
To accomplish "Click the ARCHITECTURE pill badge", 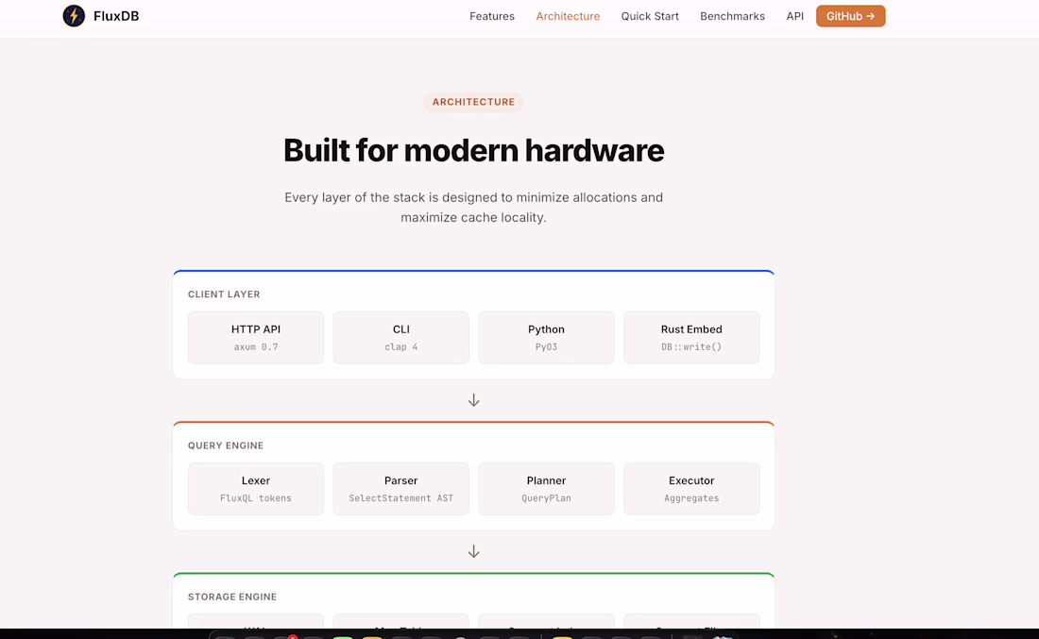I will pyautogui.click(x=474, y=102).
